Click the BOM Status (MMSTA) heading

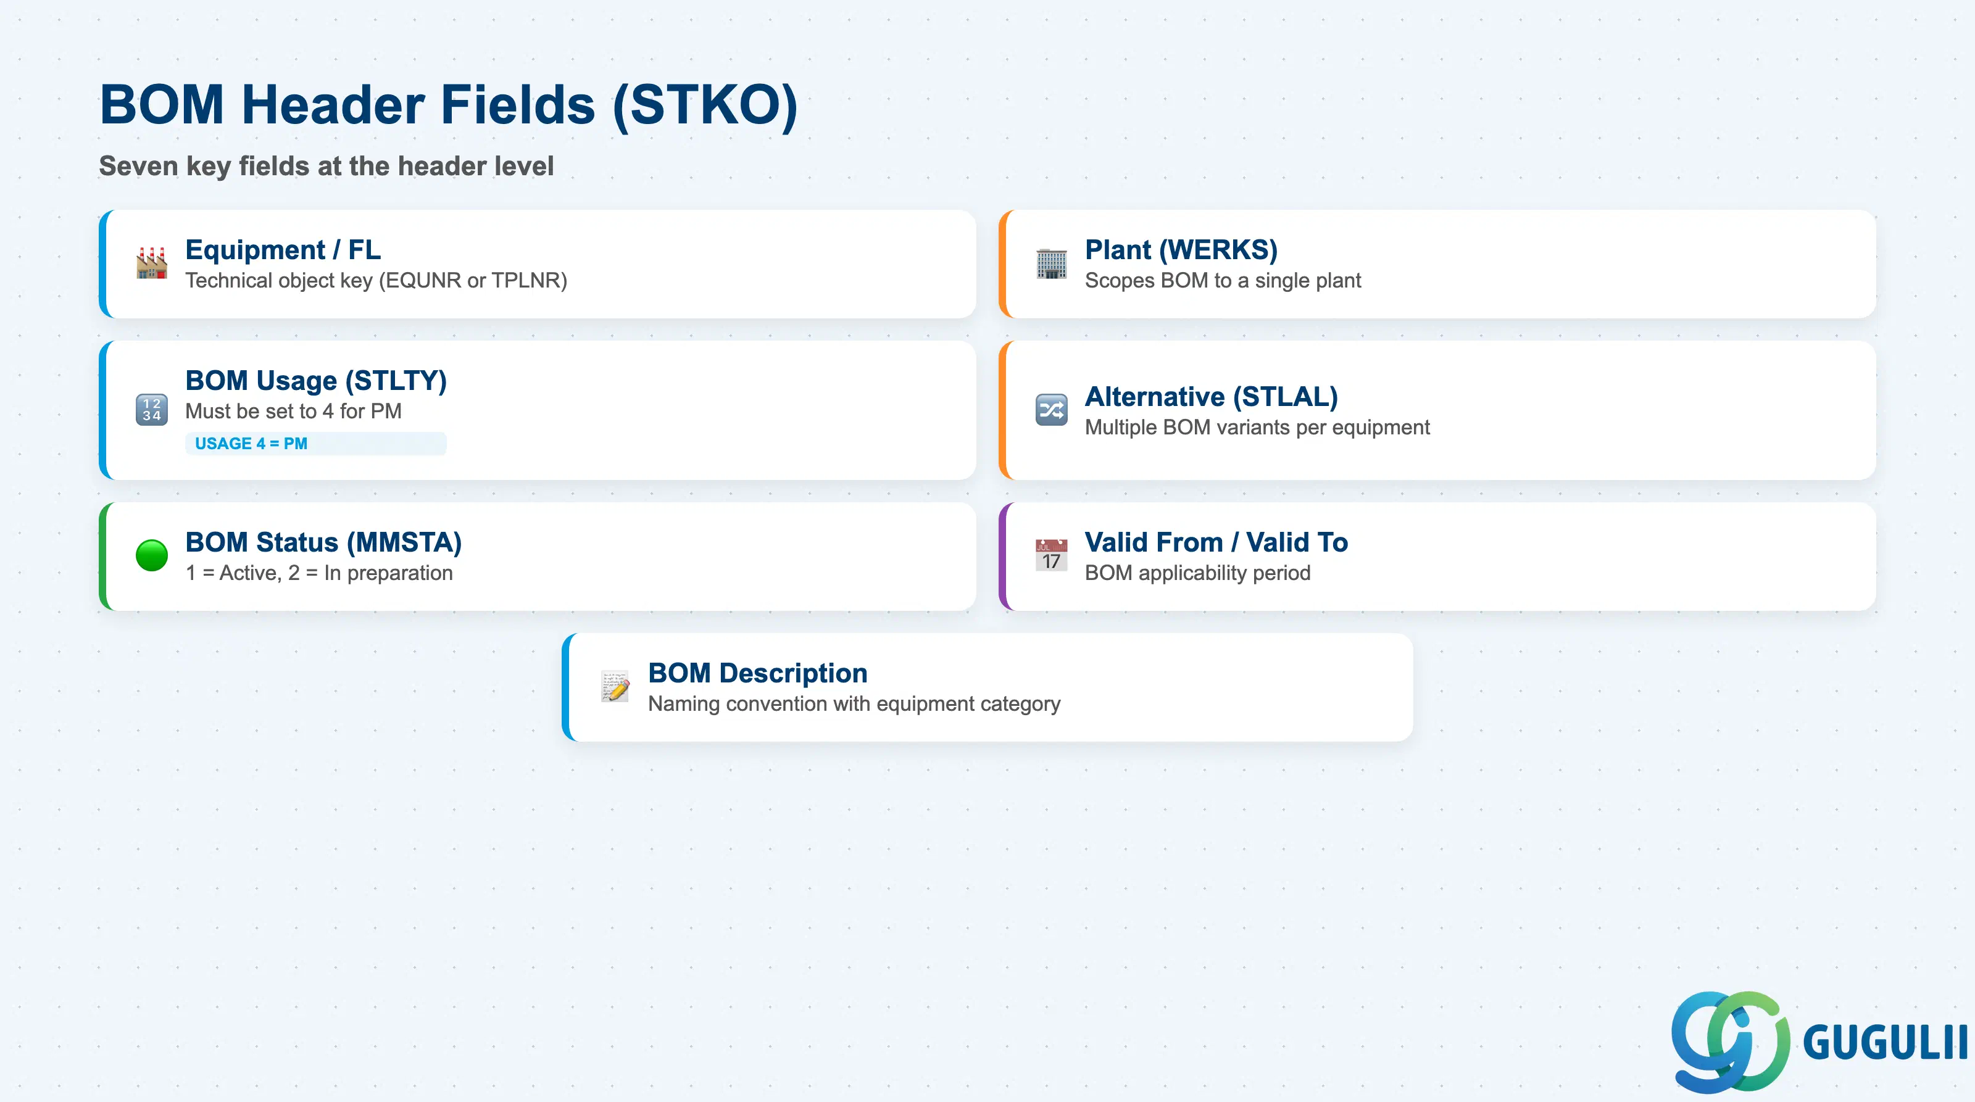(323, 542)
